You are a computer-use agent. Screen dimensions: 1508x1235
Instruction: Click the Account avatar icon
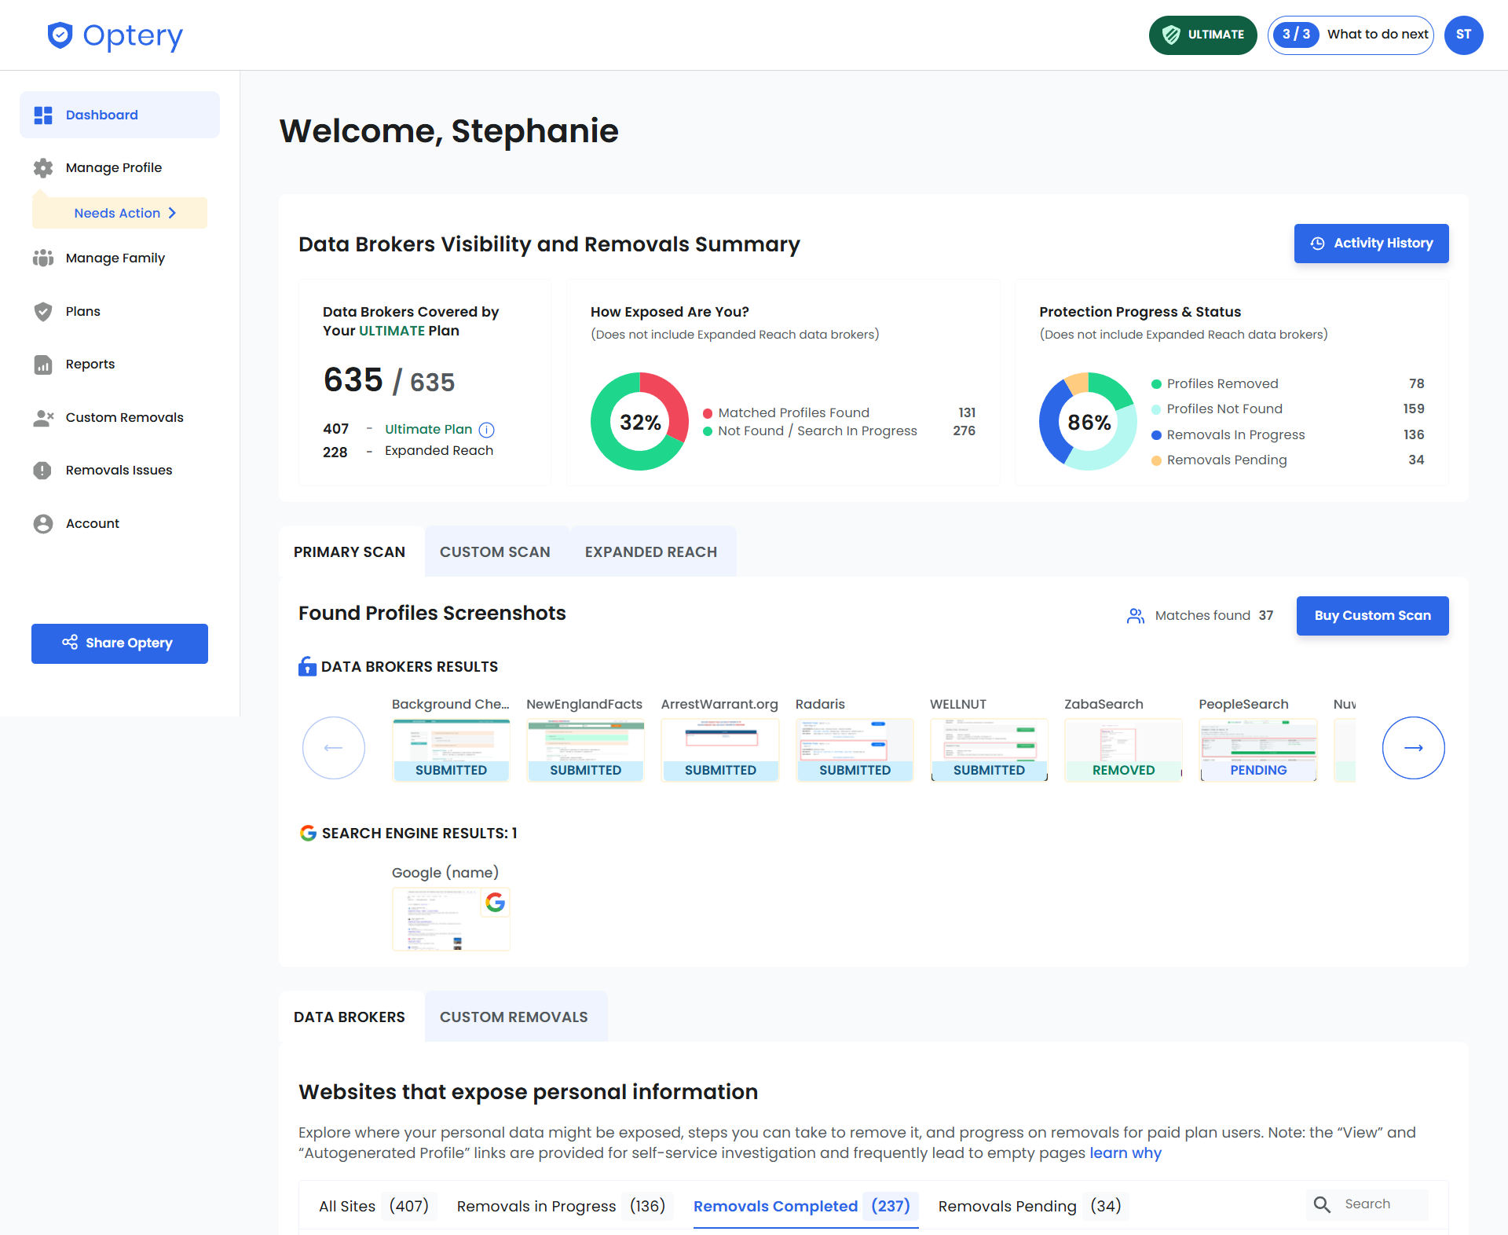[x=43, y=524]
